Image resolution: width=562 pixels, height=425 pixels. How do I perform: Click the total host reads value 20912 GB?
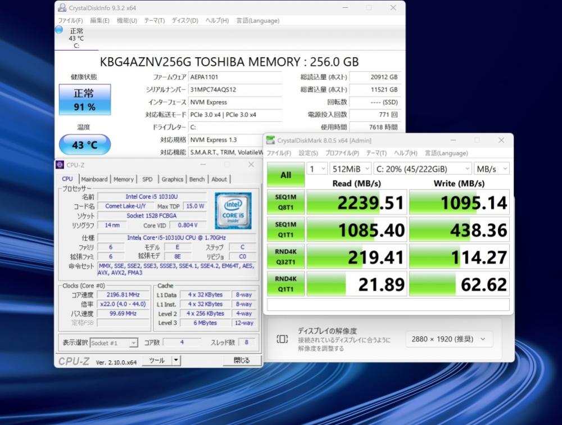[374, 77]
